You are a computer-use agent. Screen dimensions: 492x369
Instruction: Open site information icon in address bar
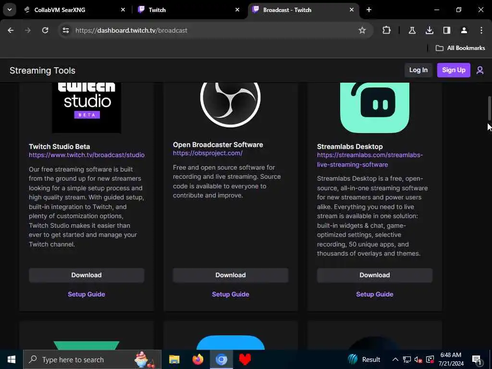point(65,30)
